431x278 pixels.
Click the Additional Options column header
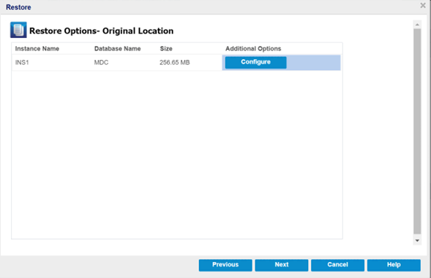(253, 49)
